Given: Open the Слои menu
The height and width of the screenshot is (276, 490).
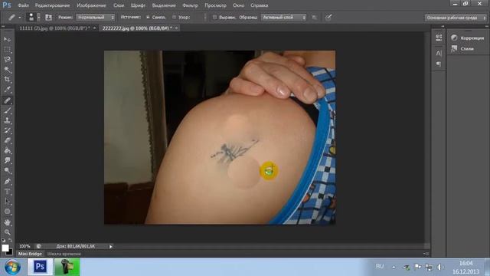Looking at the screenshot, I should point(119,5).
